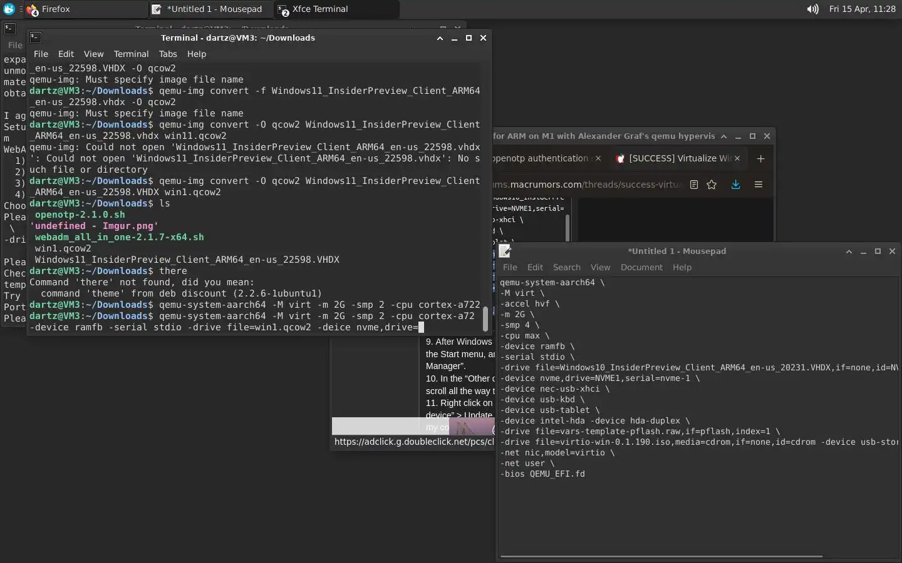The height and width of the screenshot is (563, 902).
Task: Close the openotp authentication Firefox tab
Action: 598,158
